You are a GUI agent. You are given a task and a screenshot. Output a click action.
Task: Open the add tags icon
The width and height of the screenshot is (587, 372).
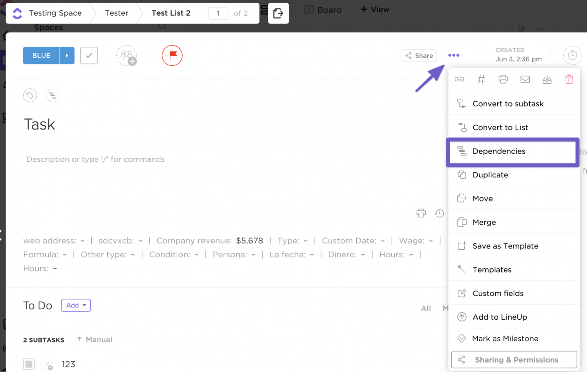click(x=30, y=95)
